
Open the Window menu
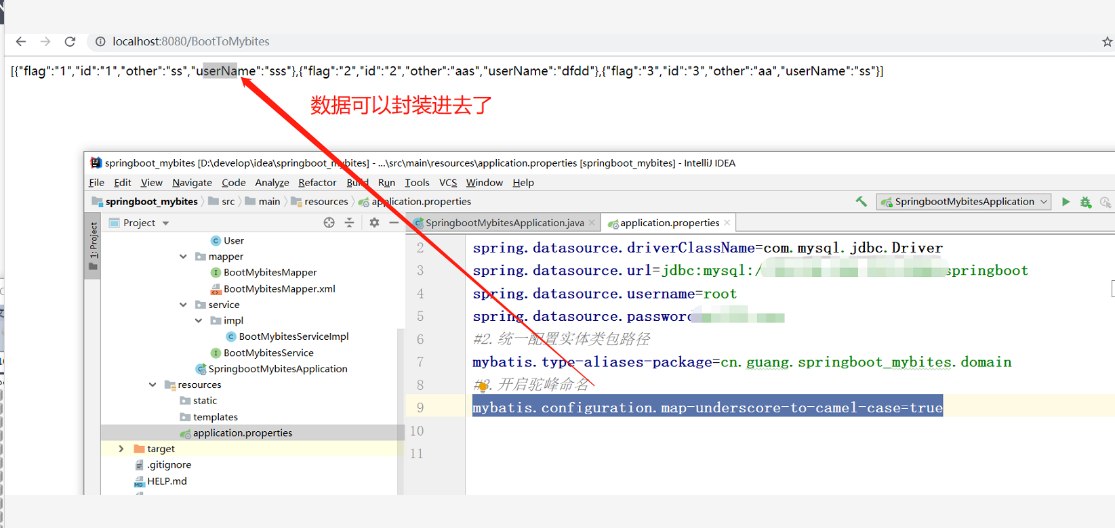point(484,183)
